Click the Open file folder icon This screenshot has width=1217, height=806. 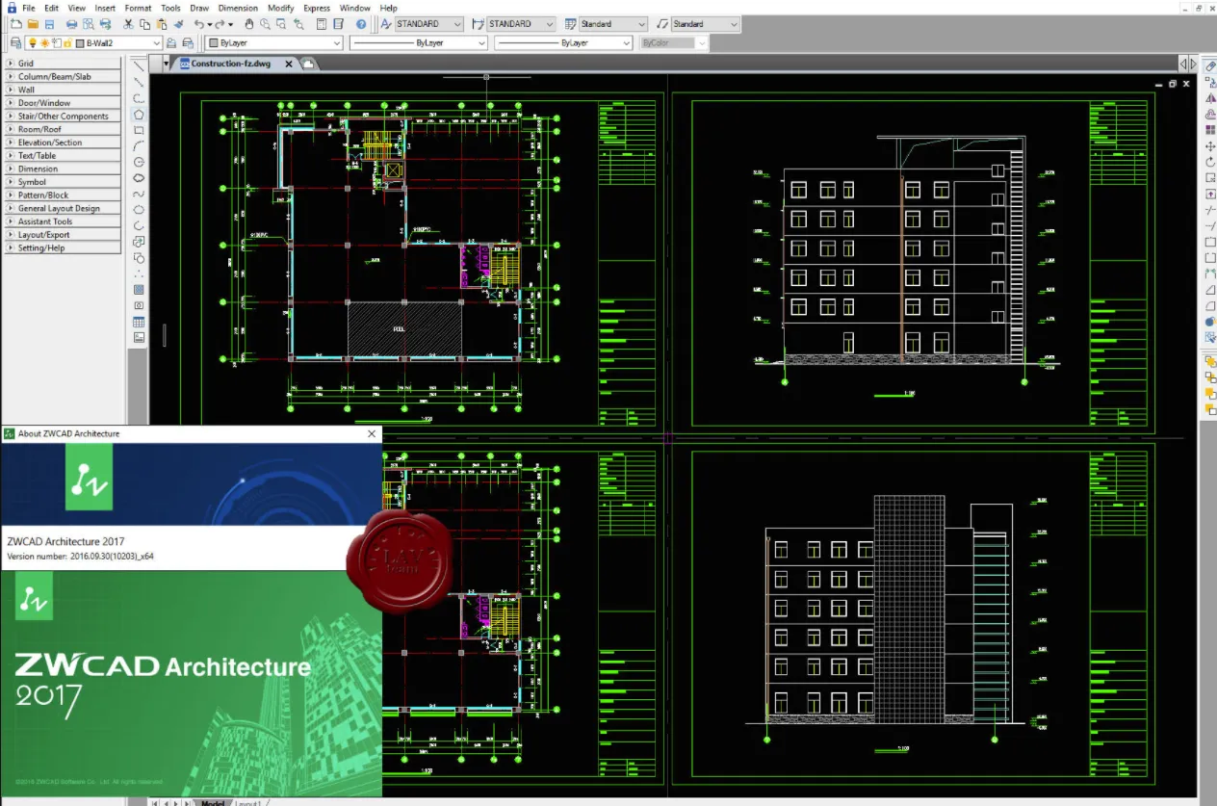tap(33, 23)
